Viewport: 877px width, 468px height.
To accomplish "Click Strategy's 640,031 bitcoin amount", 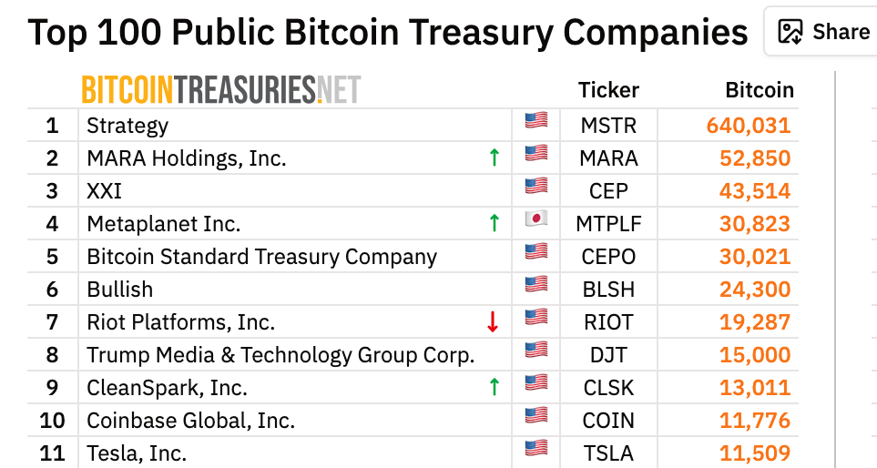I will (748, 126).
